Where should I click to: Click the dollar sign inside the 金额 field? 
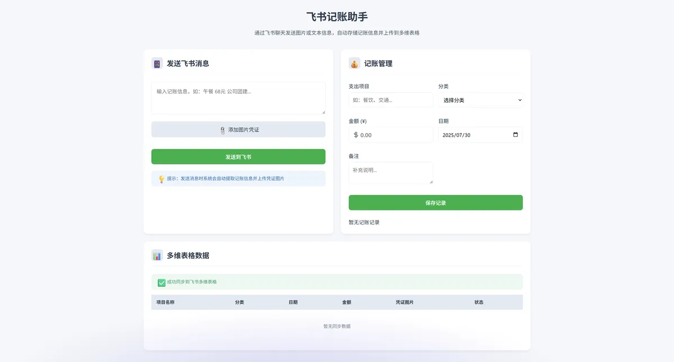click(x=355, y=135)
